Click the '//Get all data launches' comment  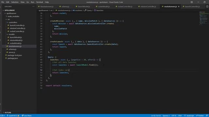click(x=64, y=62)
